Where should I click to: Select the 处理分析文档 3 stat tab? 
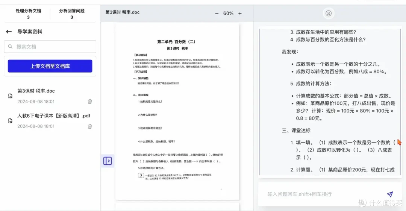point(28,14)
